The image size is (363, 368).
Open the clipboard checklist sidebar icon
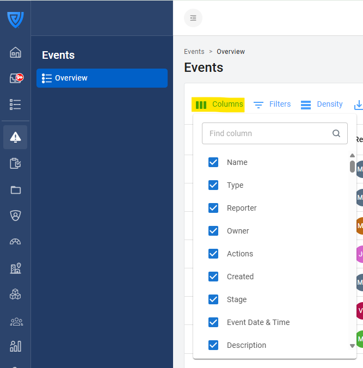pyautogui.click(x=15, y=163)
